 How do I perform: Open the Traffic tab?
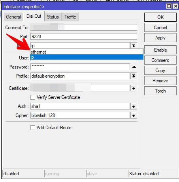70,17
